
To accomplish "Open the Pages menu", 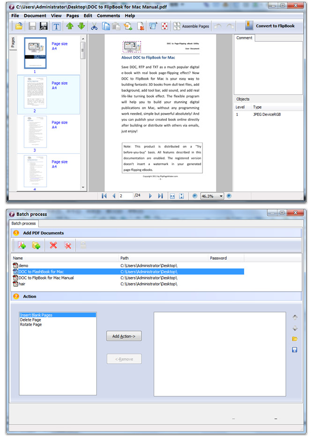I will (72, 16).
